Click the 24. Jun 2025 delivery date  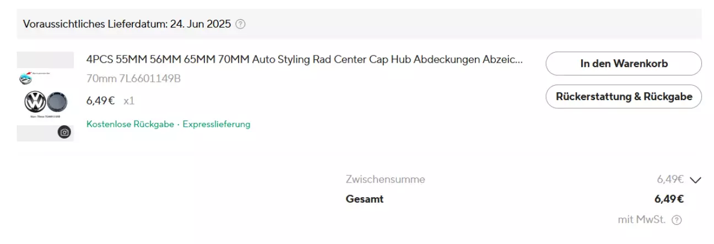tap(201, 24)
